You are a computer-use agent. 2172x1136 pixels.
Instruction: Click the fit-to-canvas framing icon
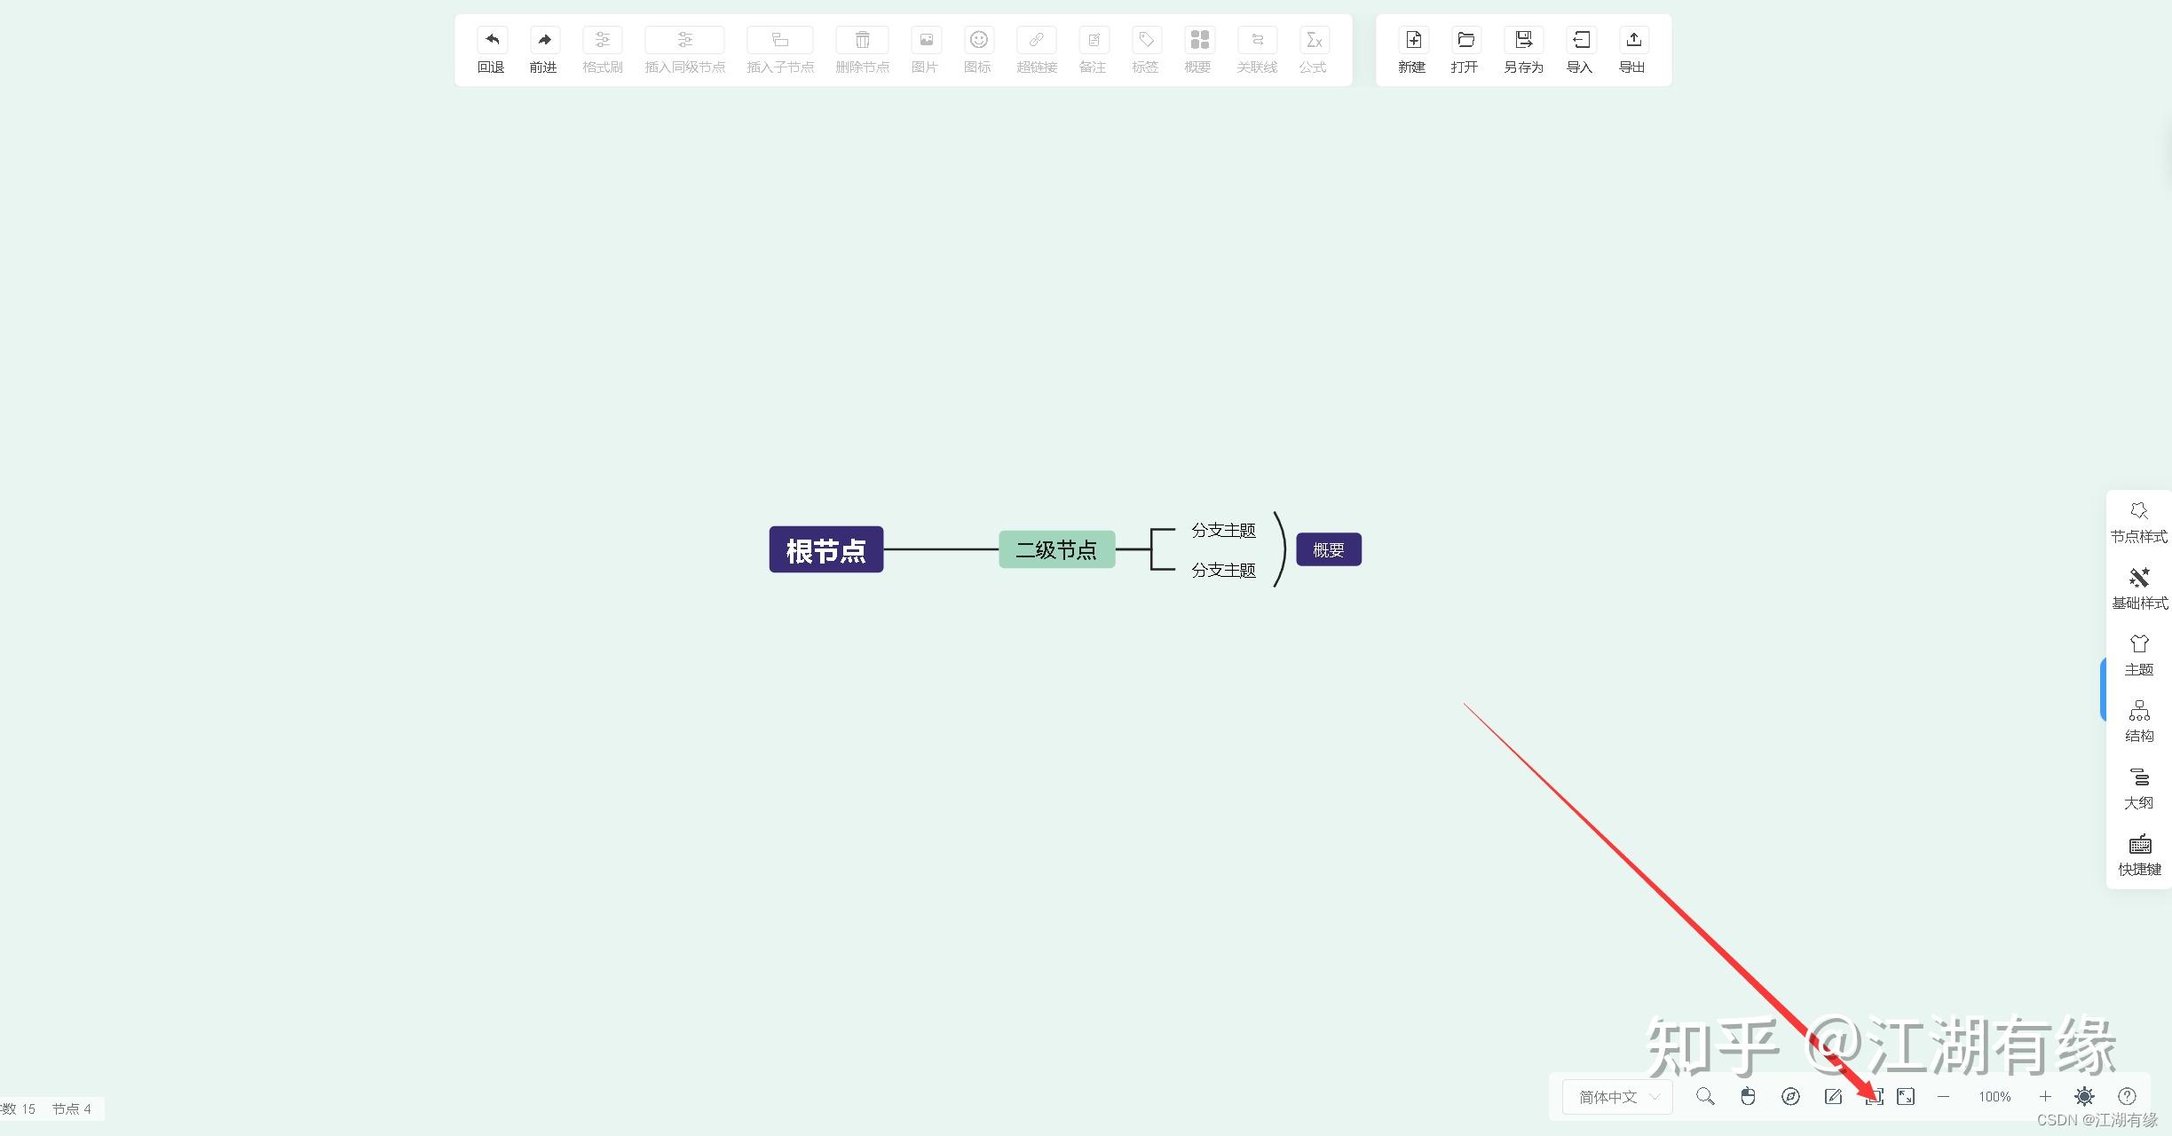[1875, 1096]
